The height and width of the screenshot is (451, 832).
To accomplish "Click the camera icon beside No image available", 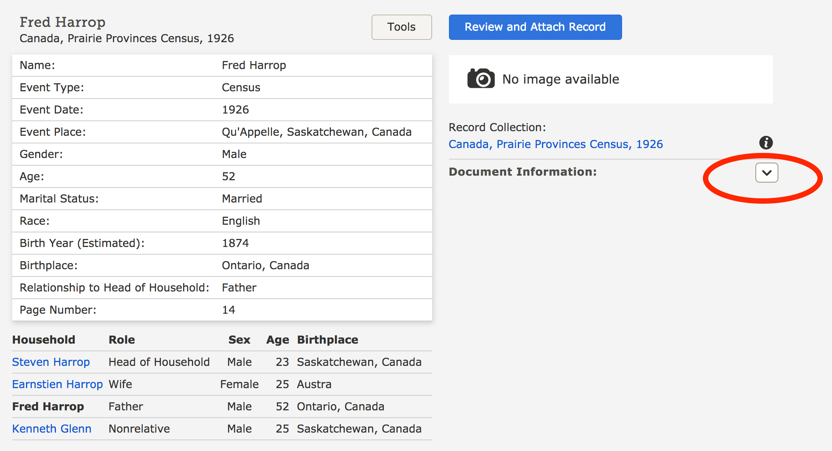I will click(x=481, y=79).
